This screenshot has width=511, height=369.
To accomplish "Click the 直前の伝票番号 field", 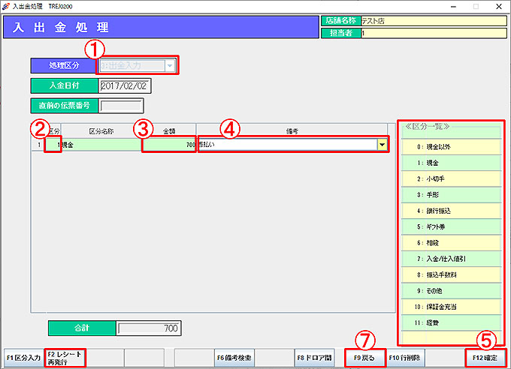I will [121, 106].
